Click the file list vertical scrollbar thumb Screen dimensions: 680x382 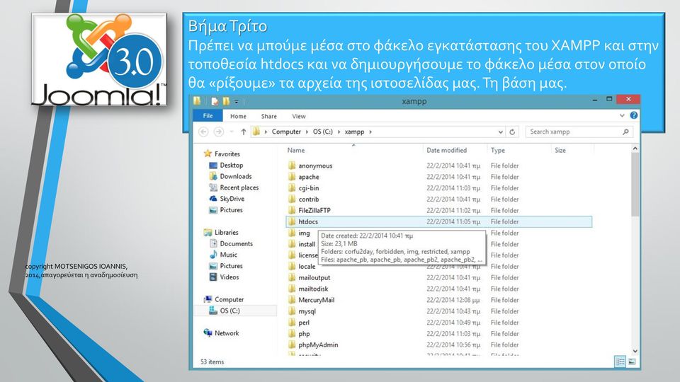(x=635, y=184)
